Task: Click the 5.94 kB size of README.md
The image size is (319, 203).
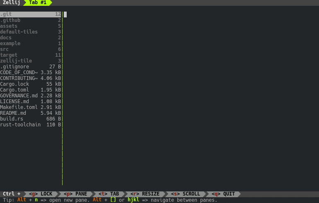Action: [x=51, y=113]
